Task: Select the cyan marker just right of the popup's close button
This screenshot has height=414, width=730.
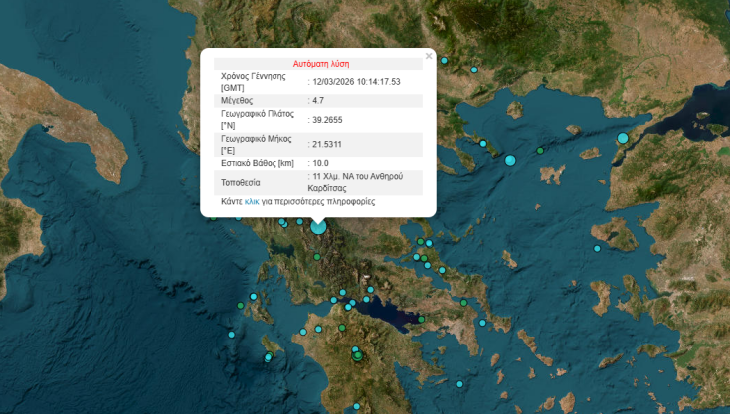Action: click(444, 60)
